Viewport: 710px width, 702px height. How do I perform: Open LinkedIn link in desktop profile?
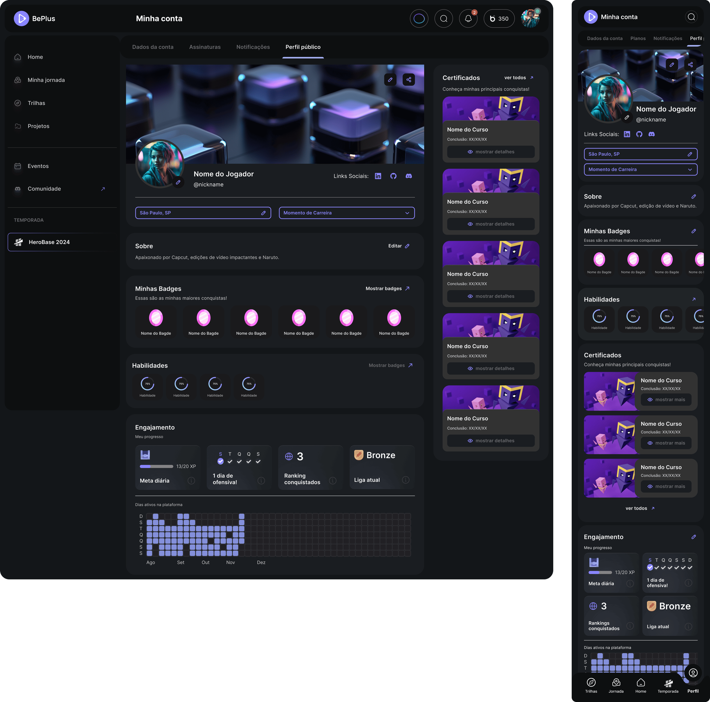(378, 176)
